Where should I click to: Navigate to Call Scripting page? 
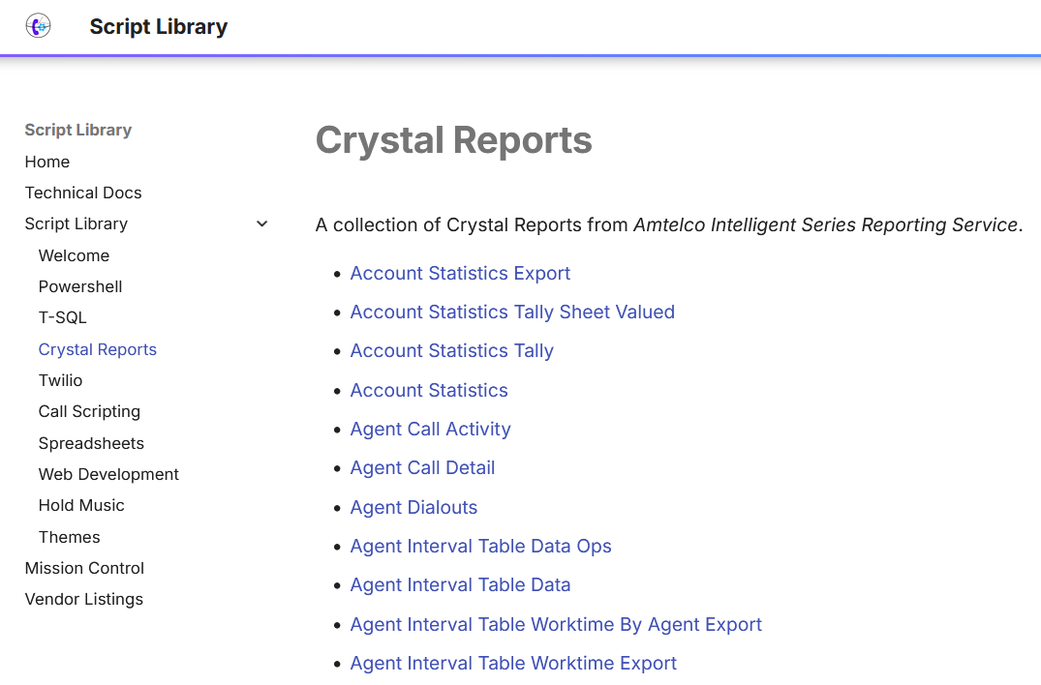point(89,411)
